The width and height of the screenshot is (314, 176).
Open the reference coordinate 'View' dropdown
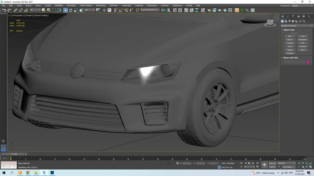coord(89,10)
